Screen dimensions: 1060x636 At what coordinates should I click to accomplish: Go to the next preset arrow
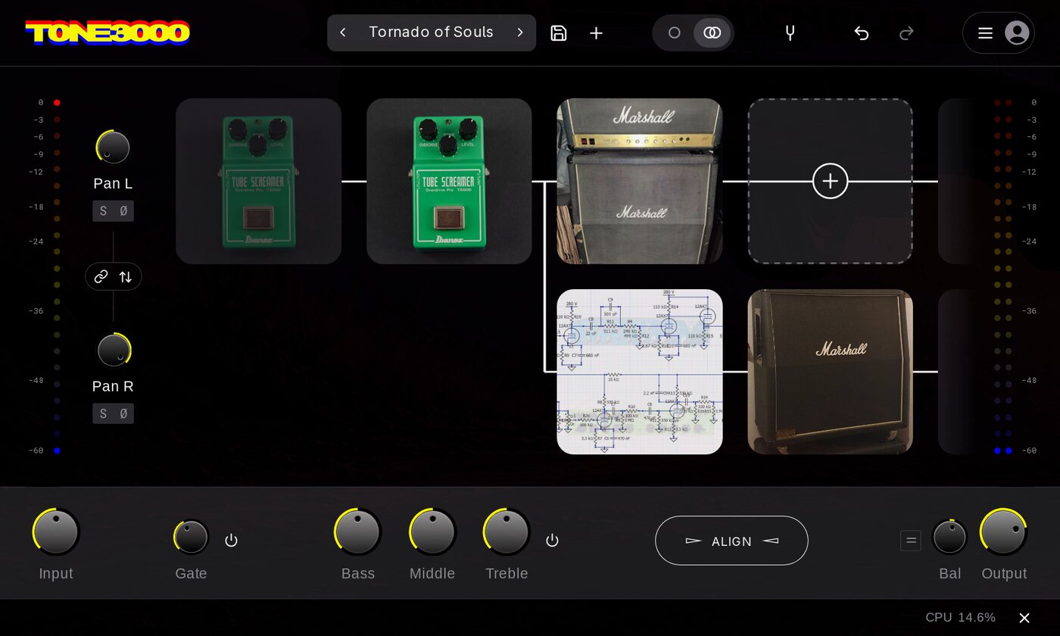click(x=520, y=33)
